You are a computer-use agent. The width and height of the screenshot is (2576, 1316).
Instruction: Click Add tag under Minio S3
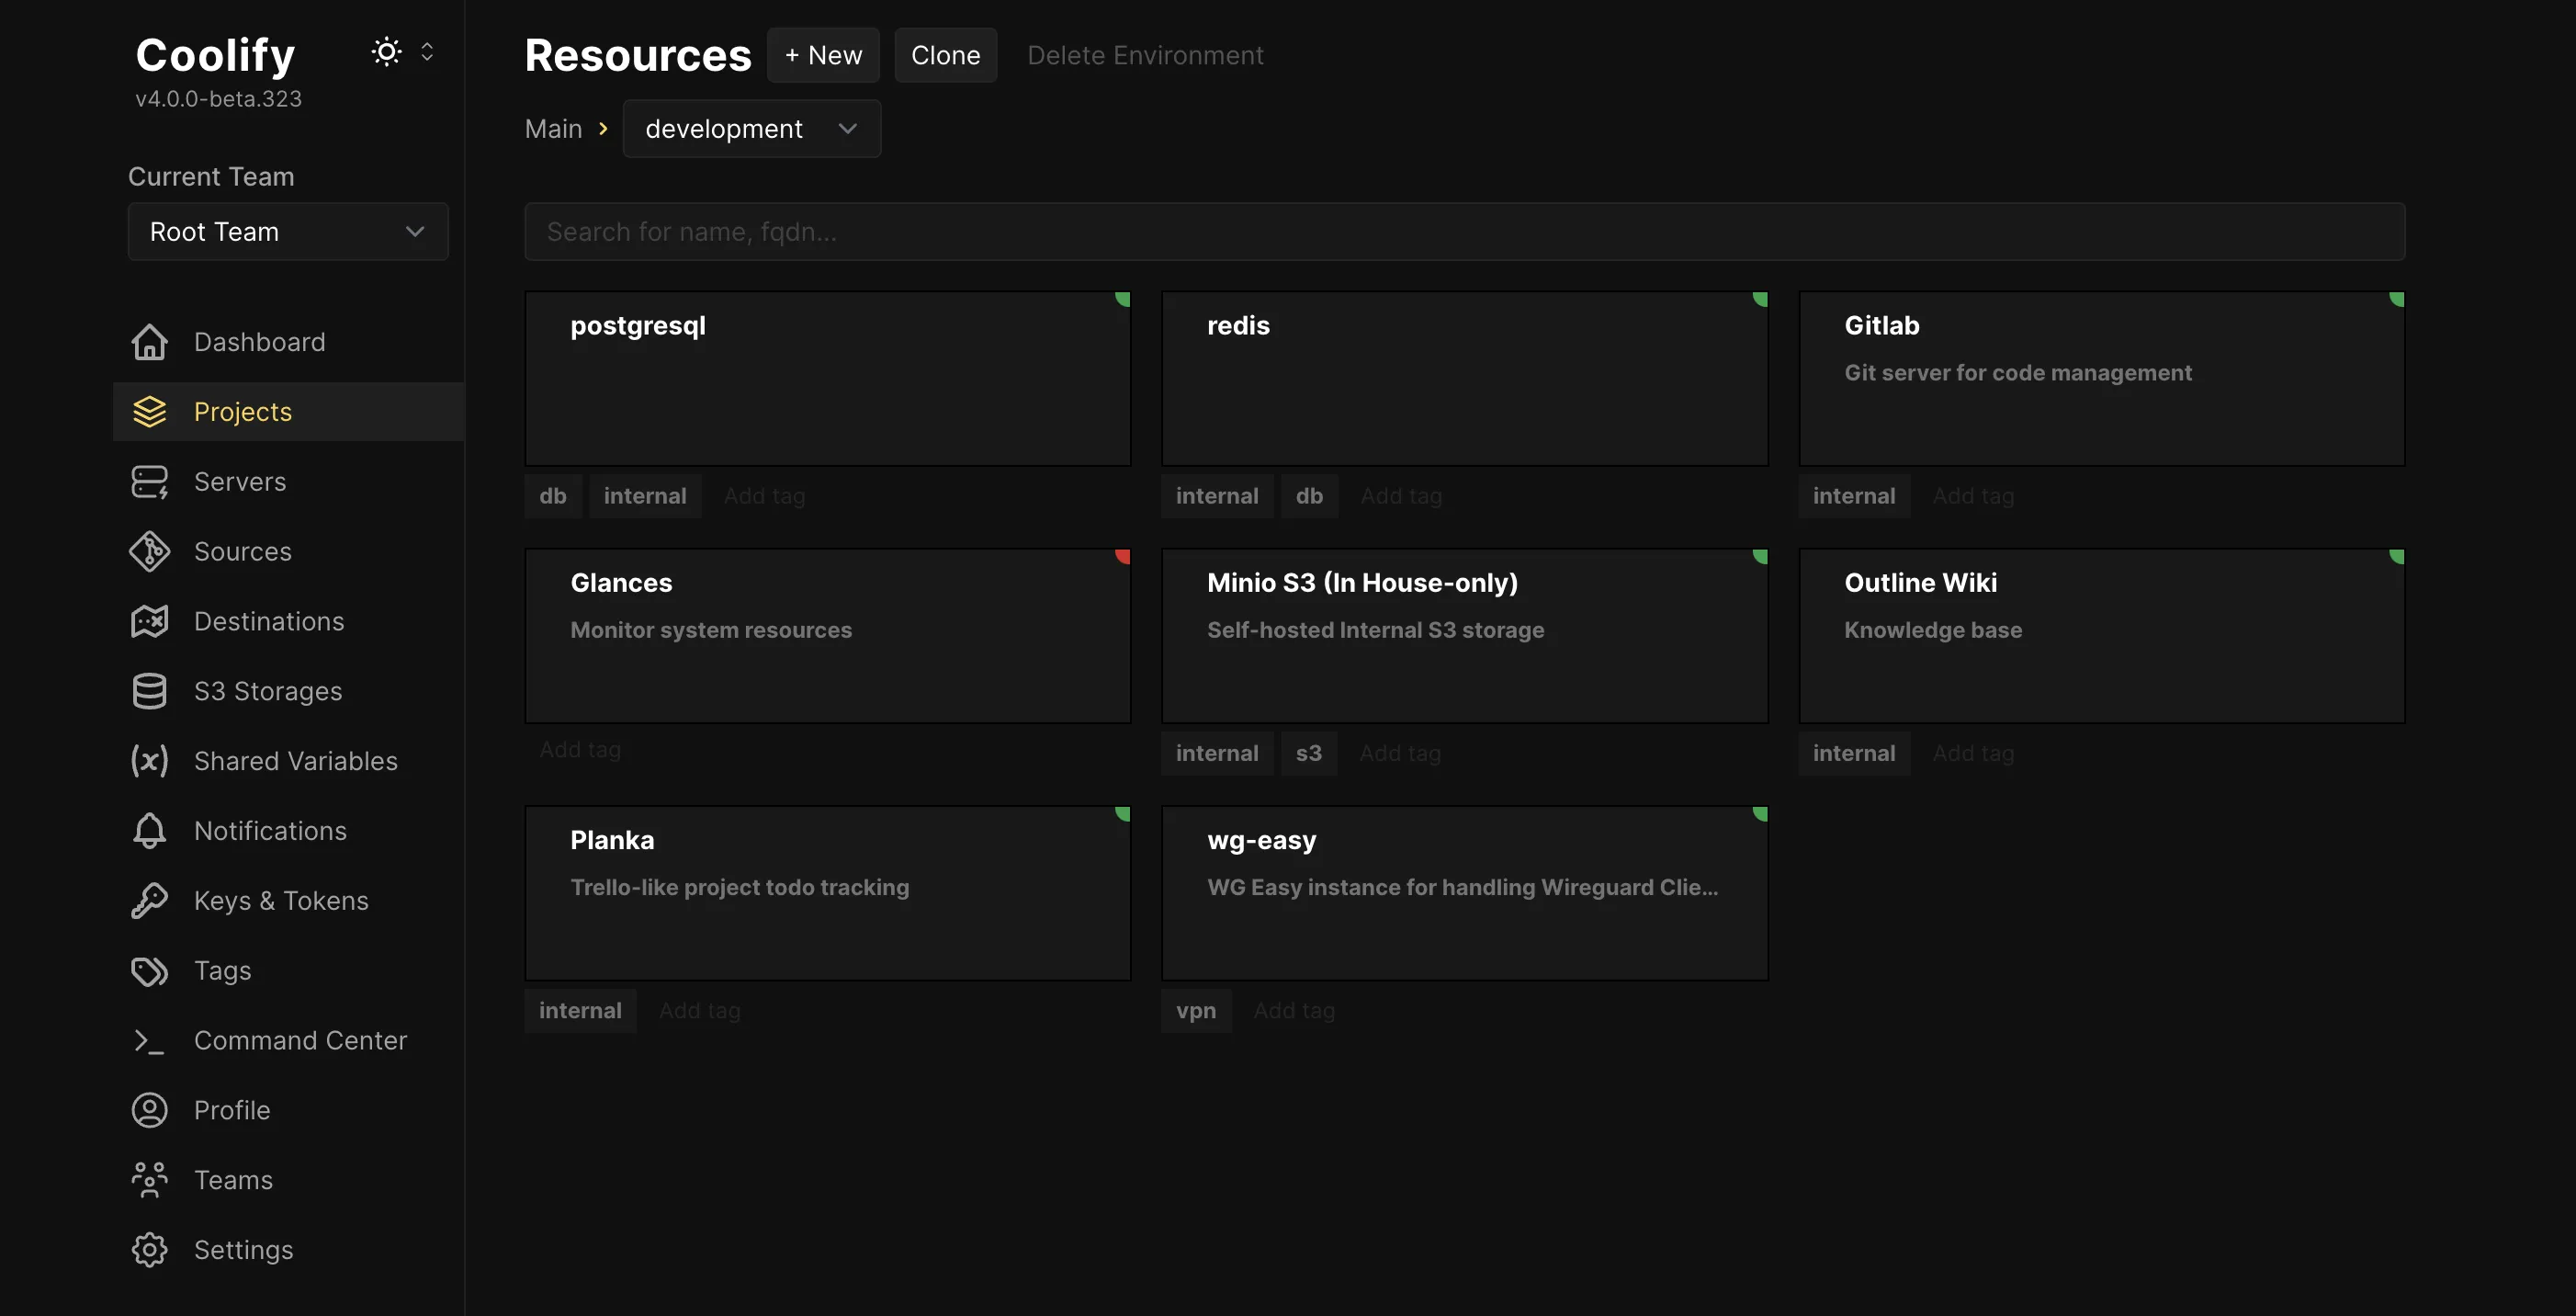(x=1400, y=754)
